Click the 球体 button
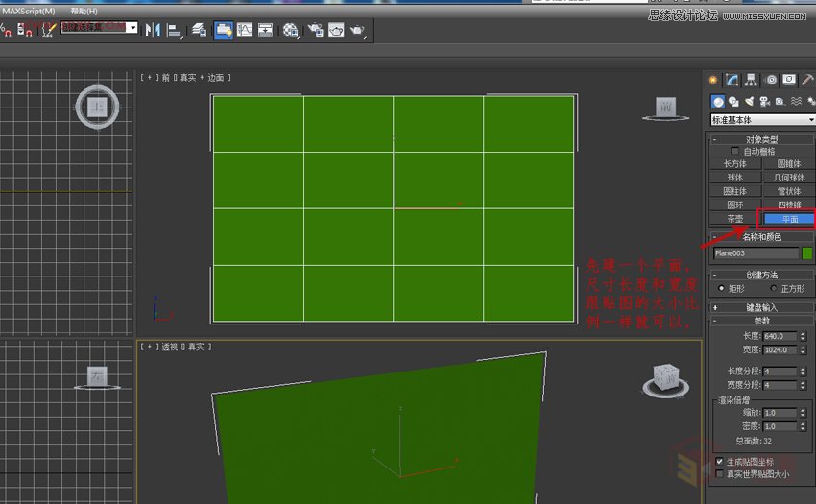The image size is (816, 504). coord(734,178)
